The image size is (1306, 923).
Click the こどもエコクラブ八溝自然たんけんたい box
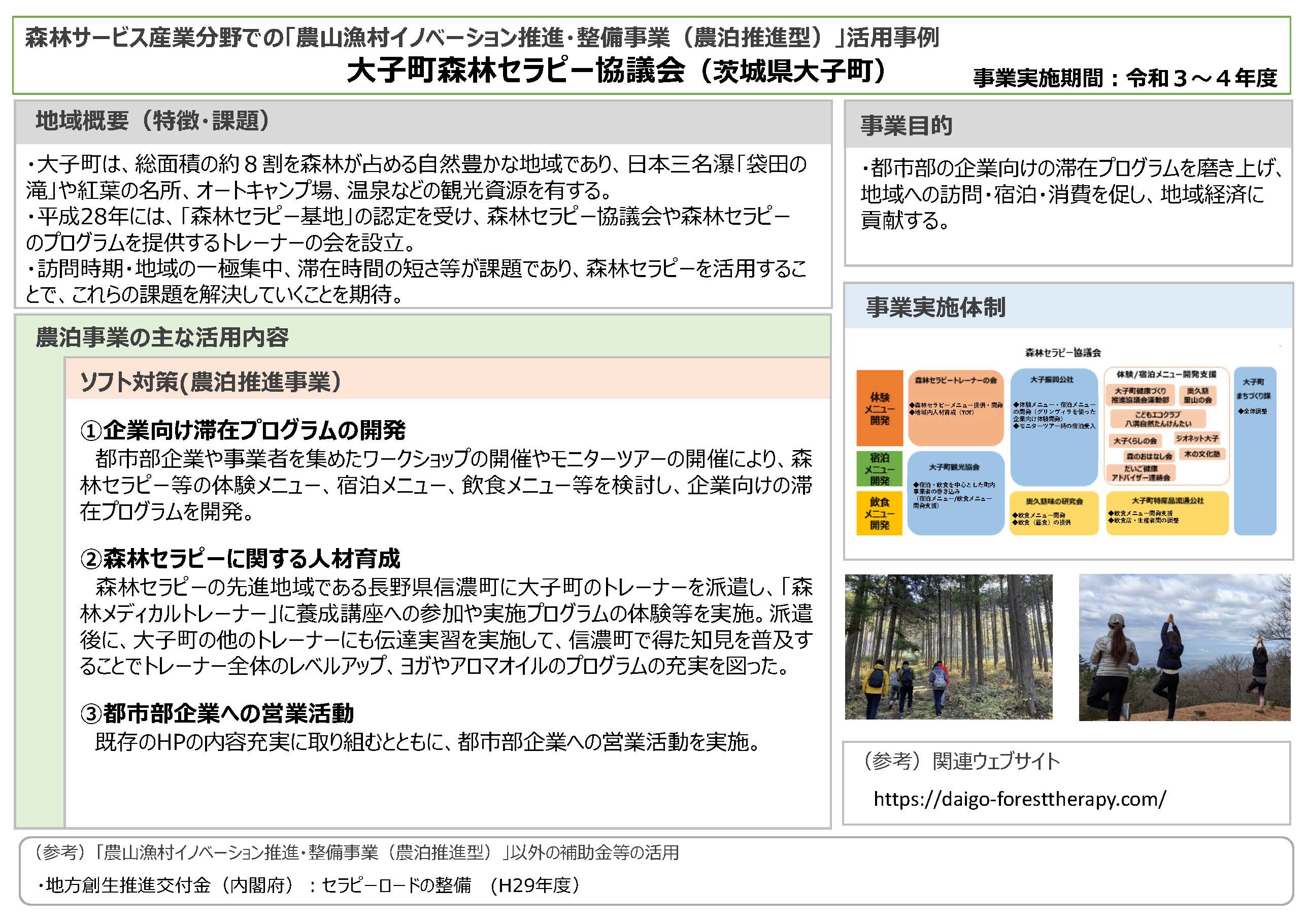click(1158, 419)
